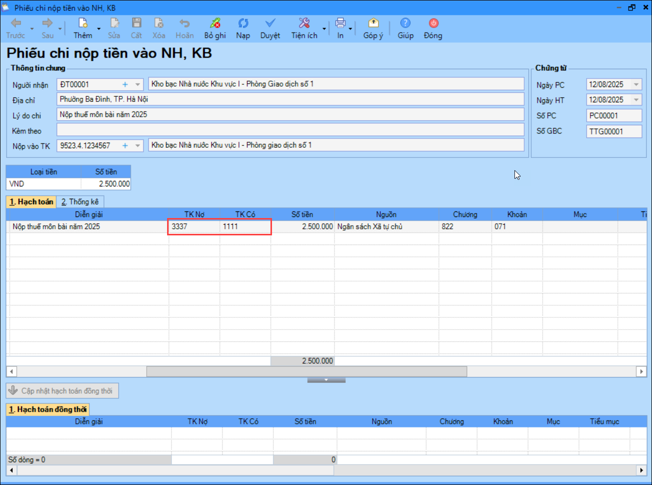652x485 pixels.
Task: Open dropdown arrow next to In
Action: point(350,29)
